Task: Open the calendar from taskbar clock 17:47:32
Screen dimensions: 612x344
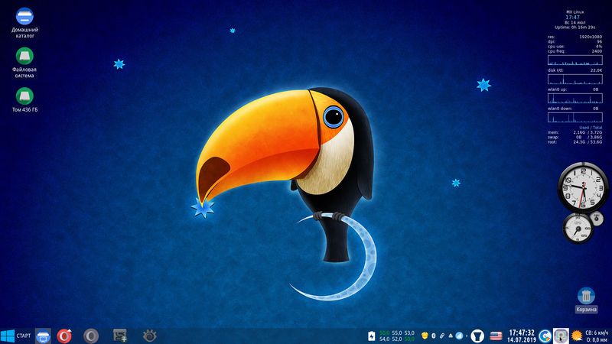Action: (x=522, y=333)
